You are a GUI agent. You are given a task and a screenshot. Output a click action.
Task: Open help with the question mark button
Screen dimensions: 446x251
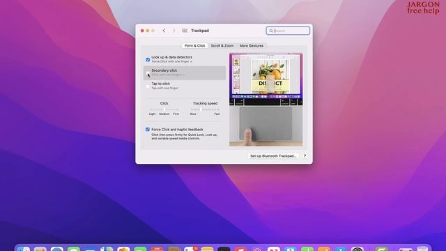[305, 156]
